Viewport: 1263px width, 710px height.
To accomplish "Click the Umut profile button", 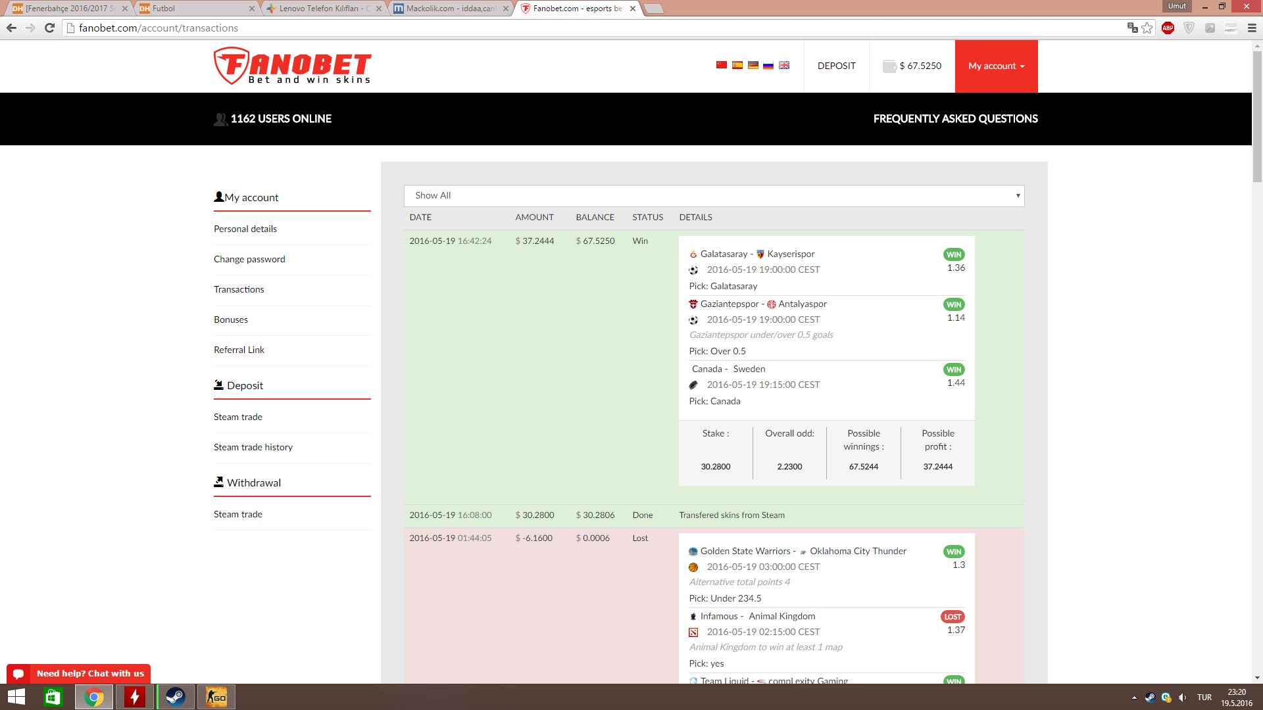I will click(x=1177, y=6).
